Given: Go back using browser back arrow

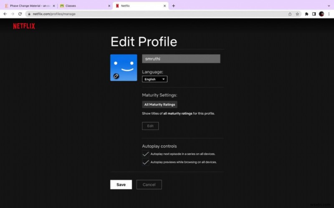Looking at the screenshot, I should (x=5, y=14).
